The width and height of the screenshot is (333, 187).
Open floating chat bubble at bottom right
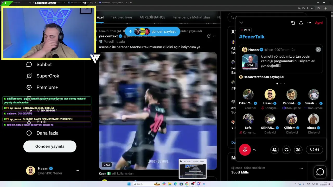(x=320, y=172)
